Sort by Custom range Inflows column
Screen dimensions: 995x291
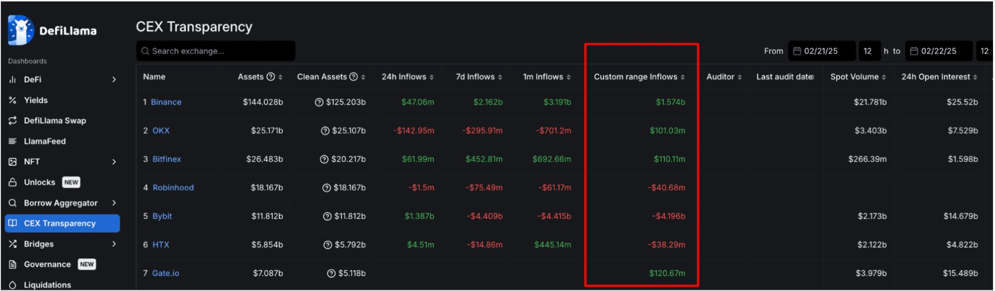tap(683, 77)
